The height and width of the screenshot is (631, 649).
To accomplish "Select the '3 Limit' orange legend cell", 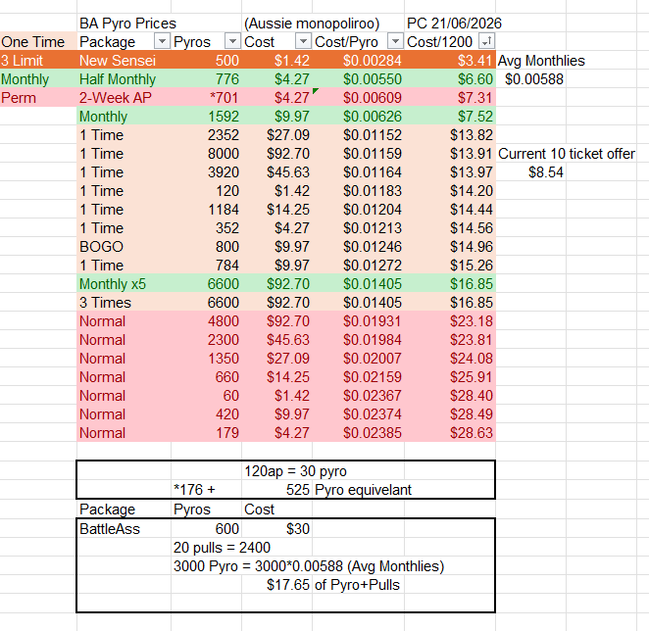I will tap(38, 61).
